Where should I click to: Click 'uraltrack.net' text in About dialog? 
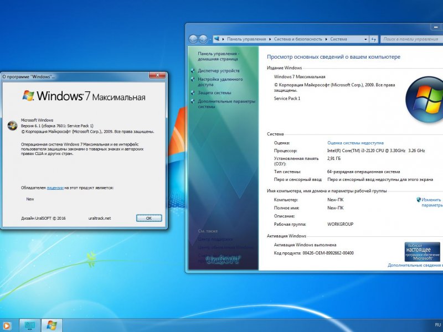[100, 218]
